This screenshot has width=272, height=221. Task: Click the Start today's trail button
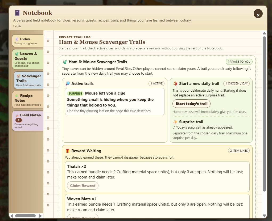point(191,104)
